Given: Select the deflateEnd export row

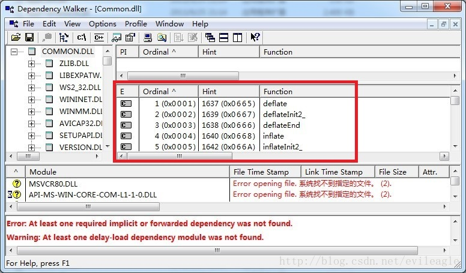Looking at the screenshot, I should (281, 125).
